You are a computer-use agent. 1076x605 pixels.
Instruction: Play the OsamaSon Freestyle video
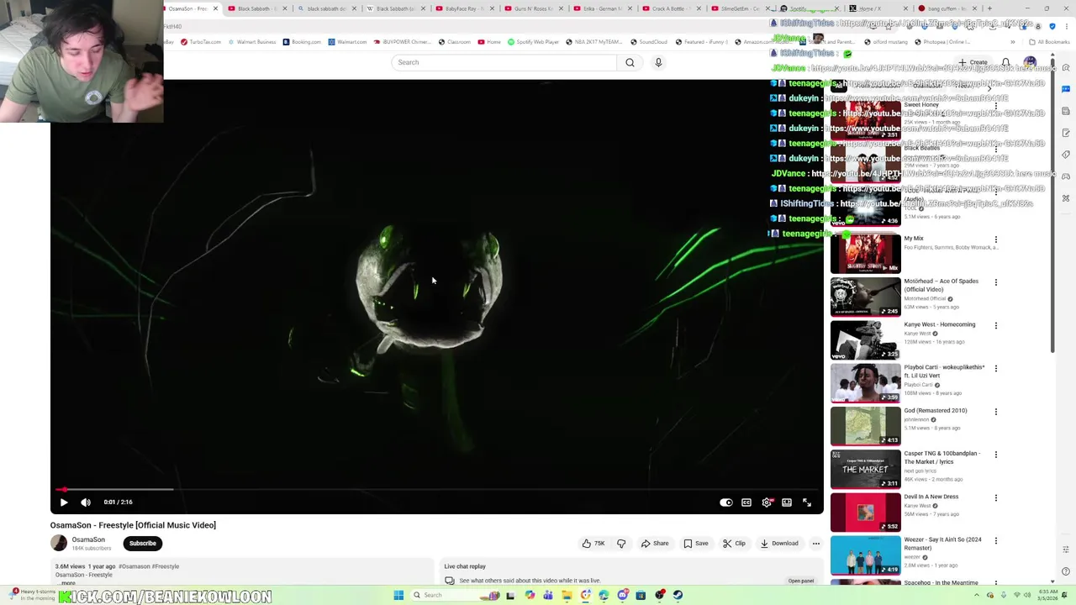(64, 502)
